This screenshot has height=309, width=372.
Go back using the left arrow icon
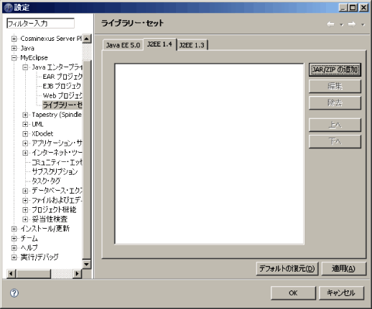(x=330, y=24)
